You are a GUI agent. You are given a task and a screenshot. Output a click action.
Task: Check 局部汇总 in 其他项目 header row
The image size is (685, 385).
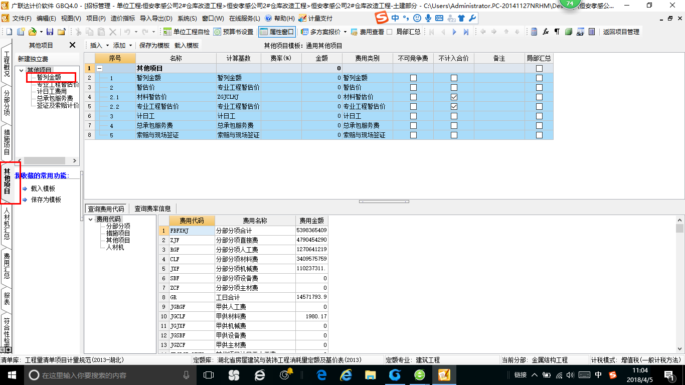click(x=539, y=69)
